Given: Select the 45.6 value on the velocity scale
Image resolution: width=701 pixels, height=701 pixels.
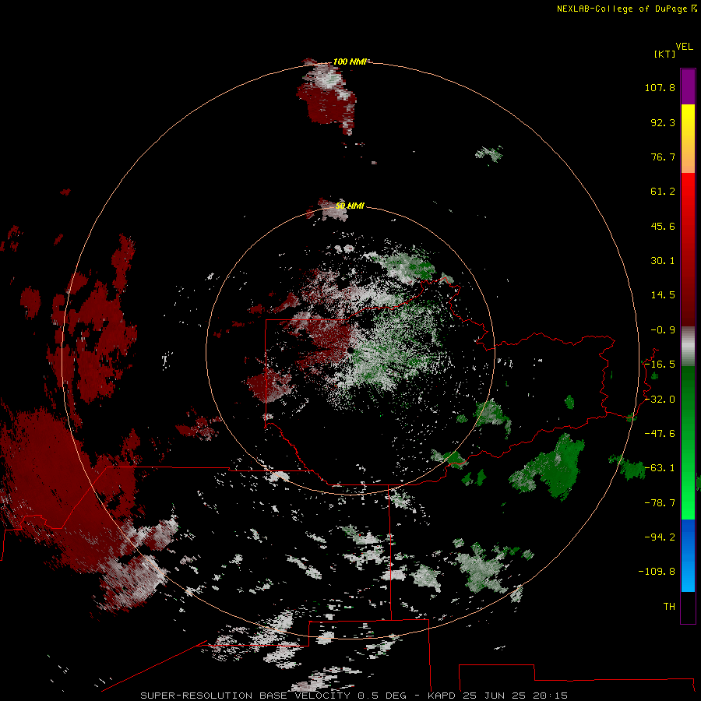Looking at the screenshot, I should [663, 226].
